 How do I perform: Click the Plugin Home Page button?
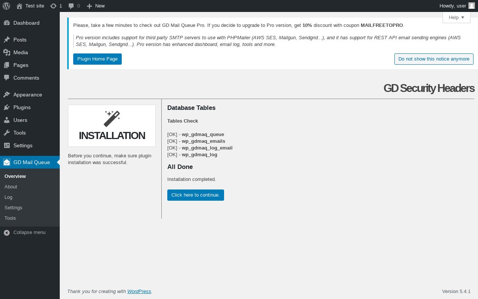pyautogui.click(x=97, y=59)
